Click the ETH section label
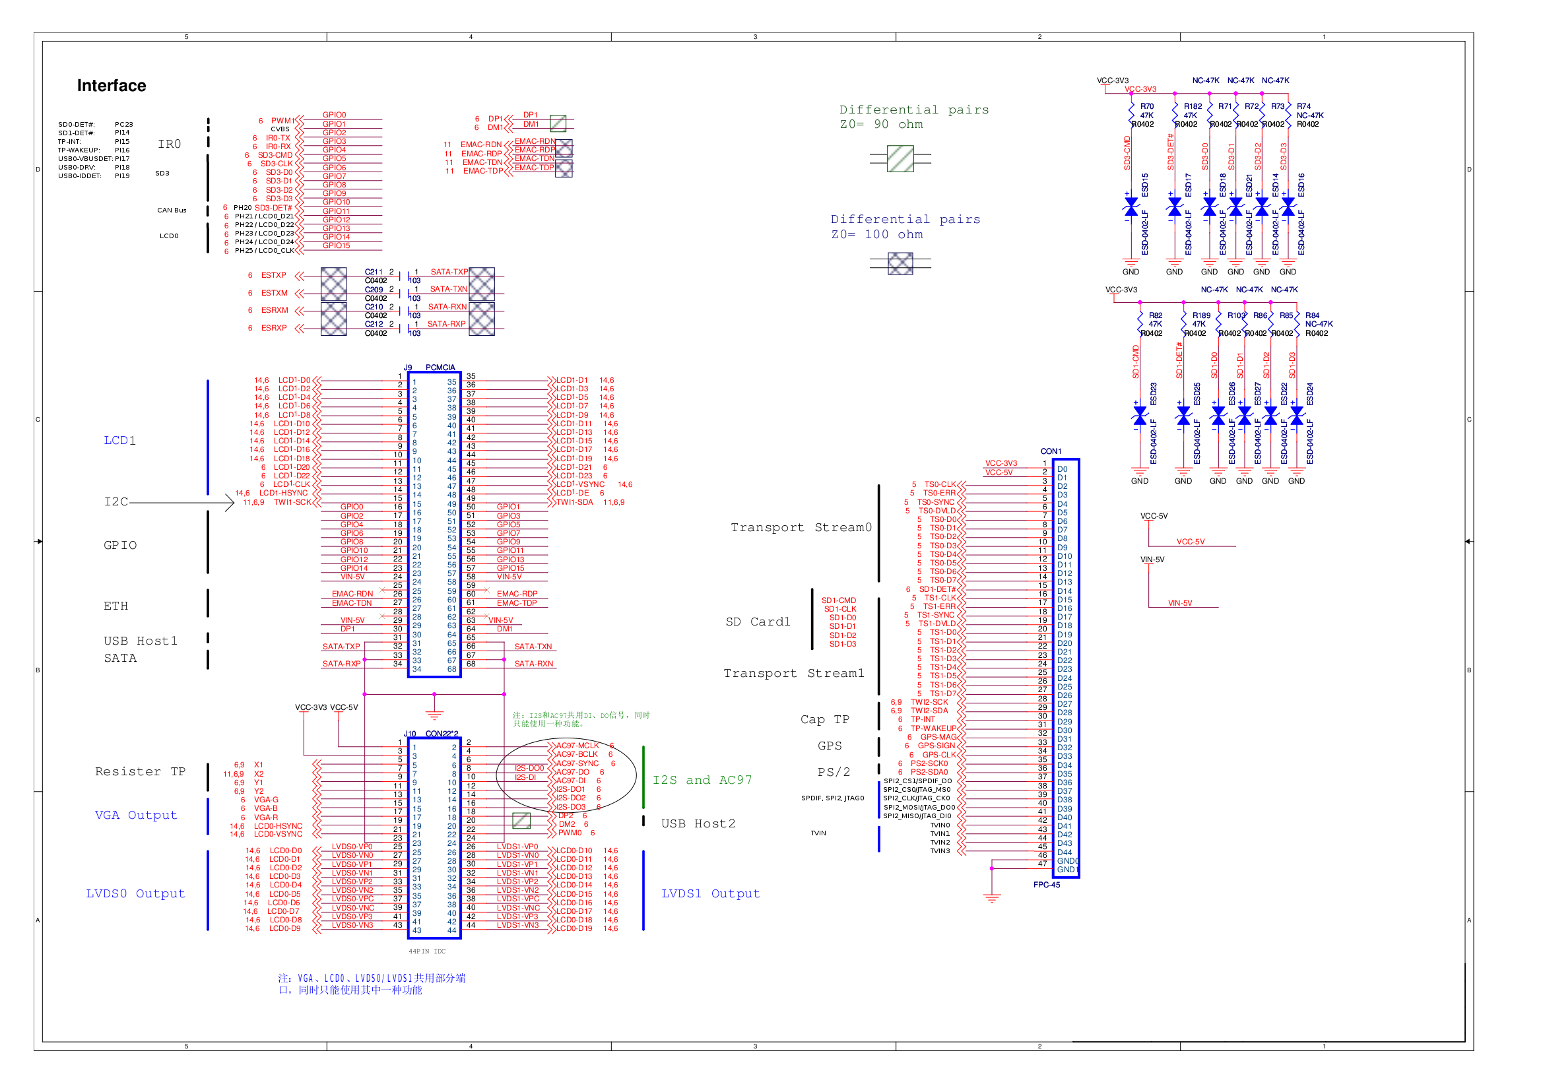Screen dimensions: 1543x1090 pyautogui.click(x=115, y=606)
